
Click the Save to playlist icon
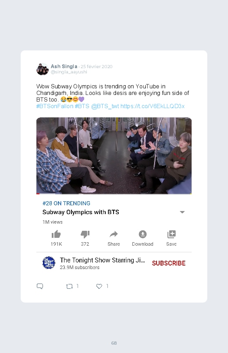click(171, 234)
